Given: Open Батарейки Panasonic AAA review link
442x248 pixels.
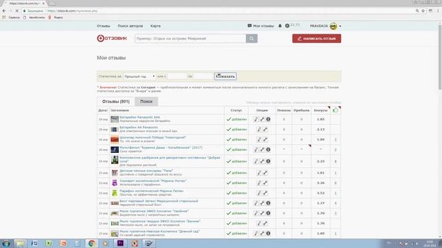Looking at the screenshot, I should 140,117.
